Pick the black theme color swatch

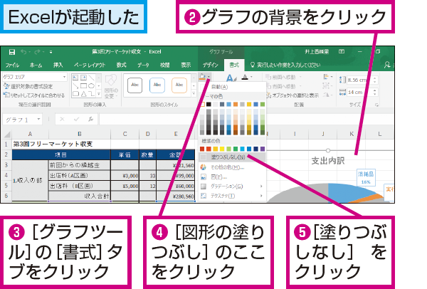(209, 105)
